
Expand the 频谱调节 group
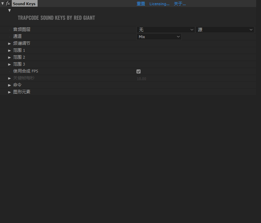click(9, 44)
